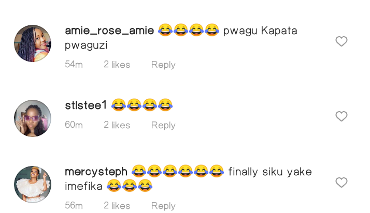
Task: Select the 'pwagu Kapata' comment text
Action: pyautogui.click(x=260, y=31)
